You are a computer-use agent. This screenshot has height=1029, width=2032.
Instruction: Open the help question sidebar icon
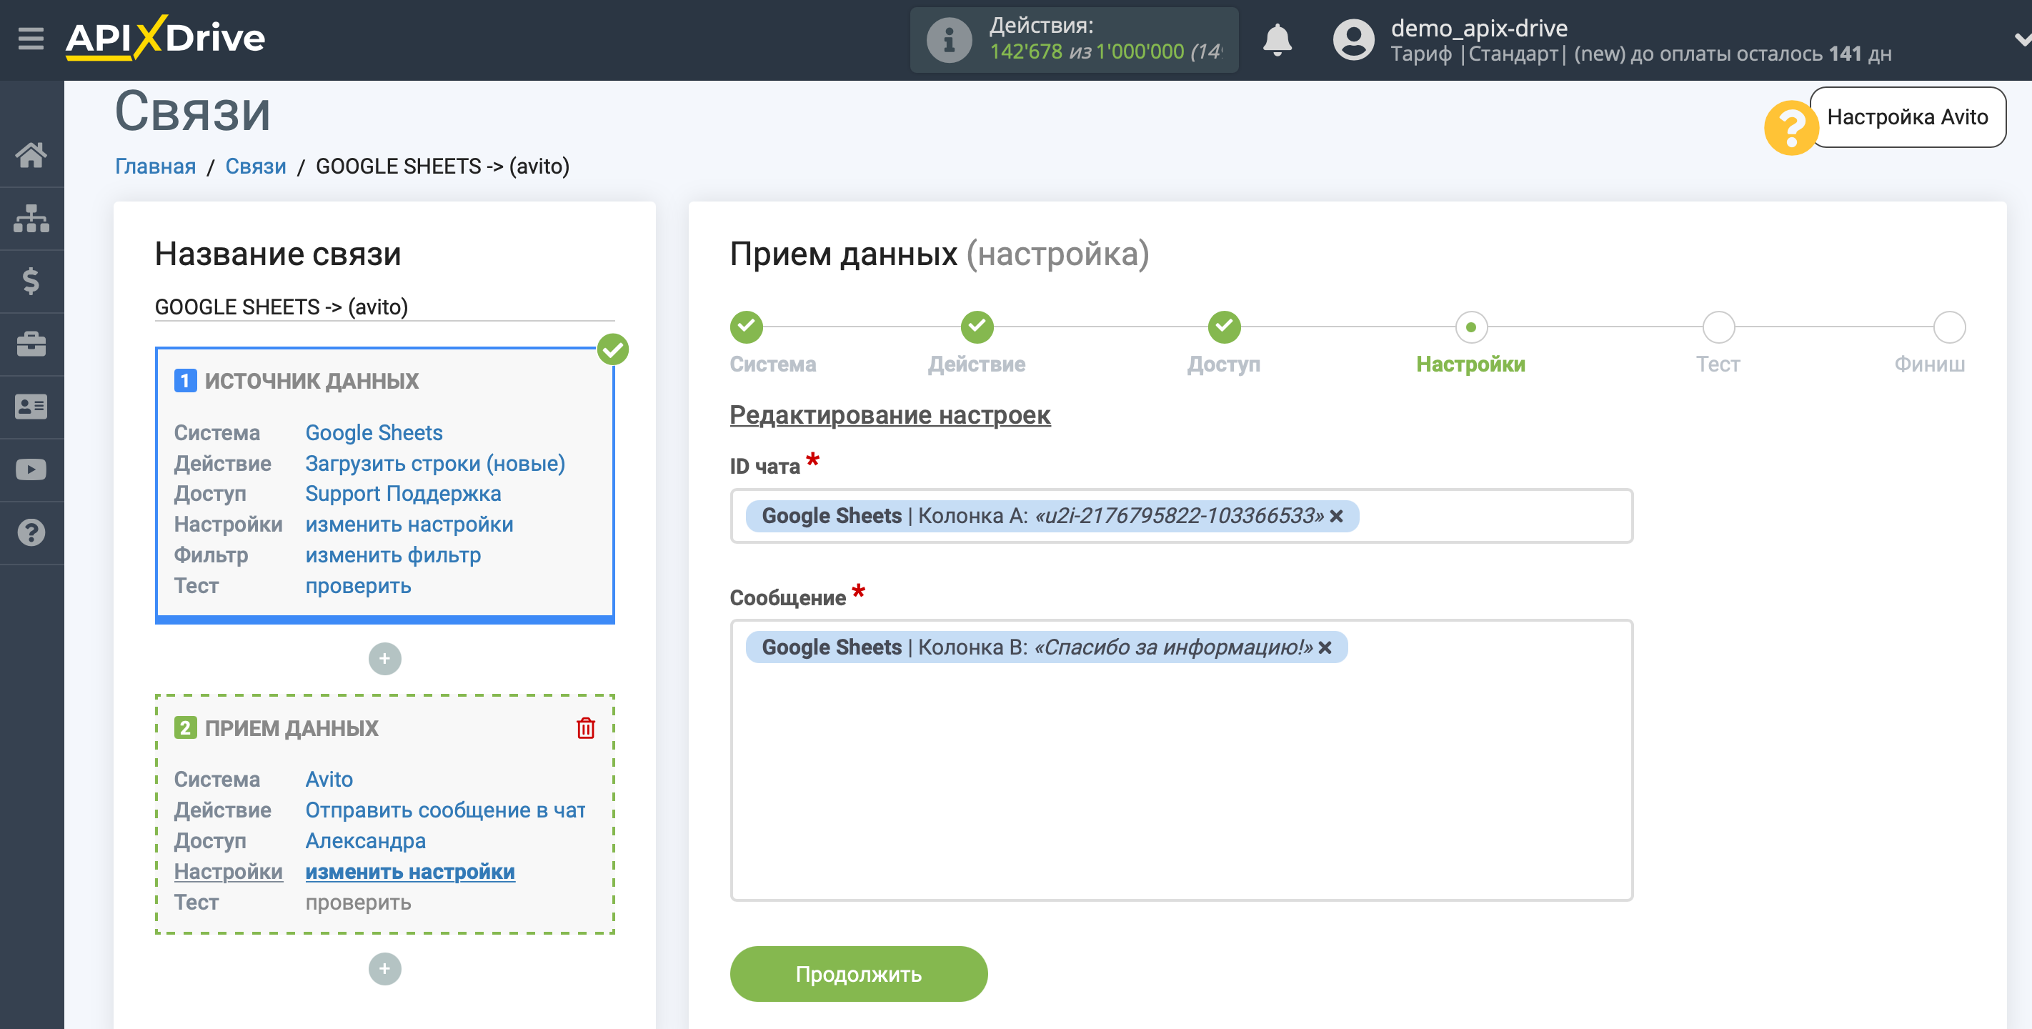coord(31,532)
